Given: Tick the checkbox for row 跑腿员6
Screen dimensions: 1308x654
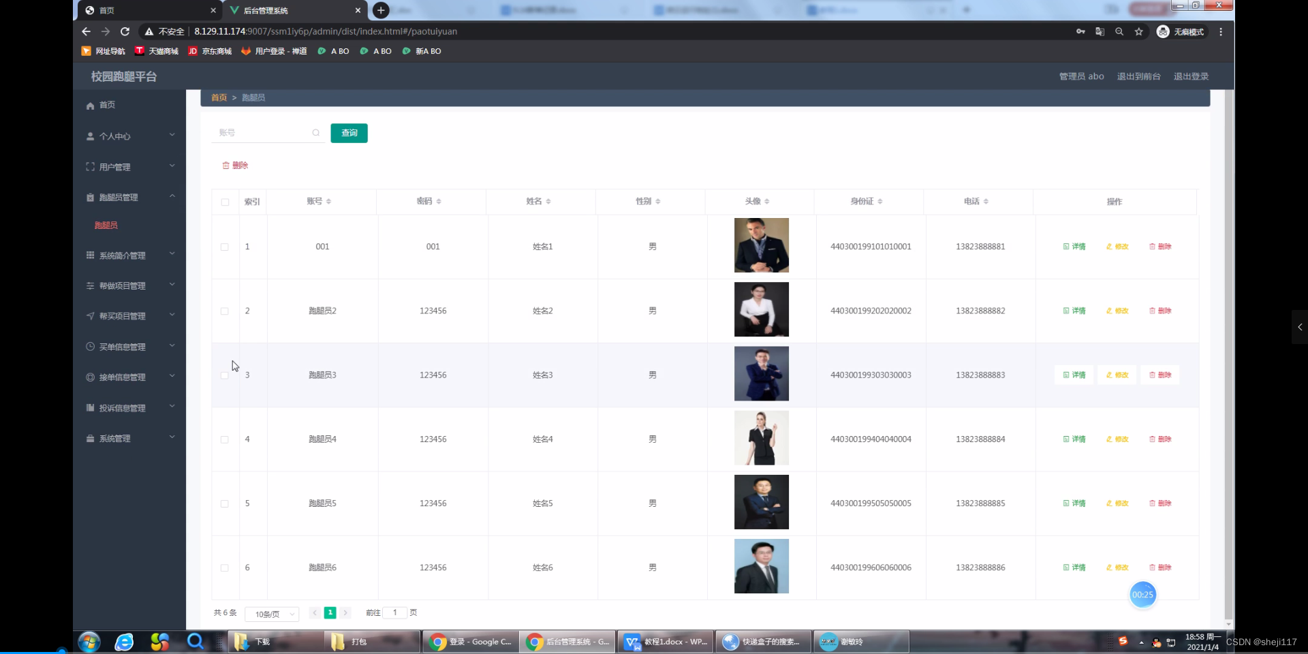Looking at the screenshot, I should point(225,567).
